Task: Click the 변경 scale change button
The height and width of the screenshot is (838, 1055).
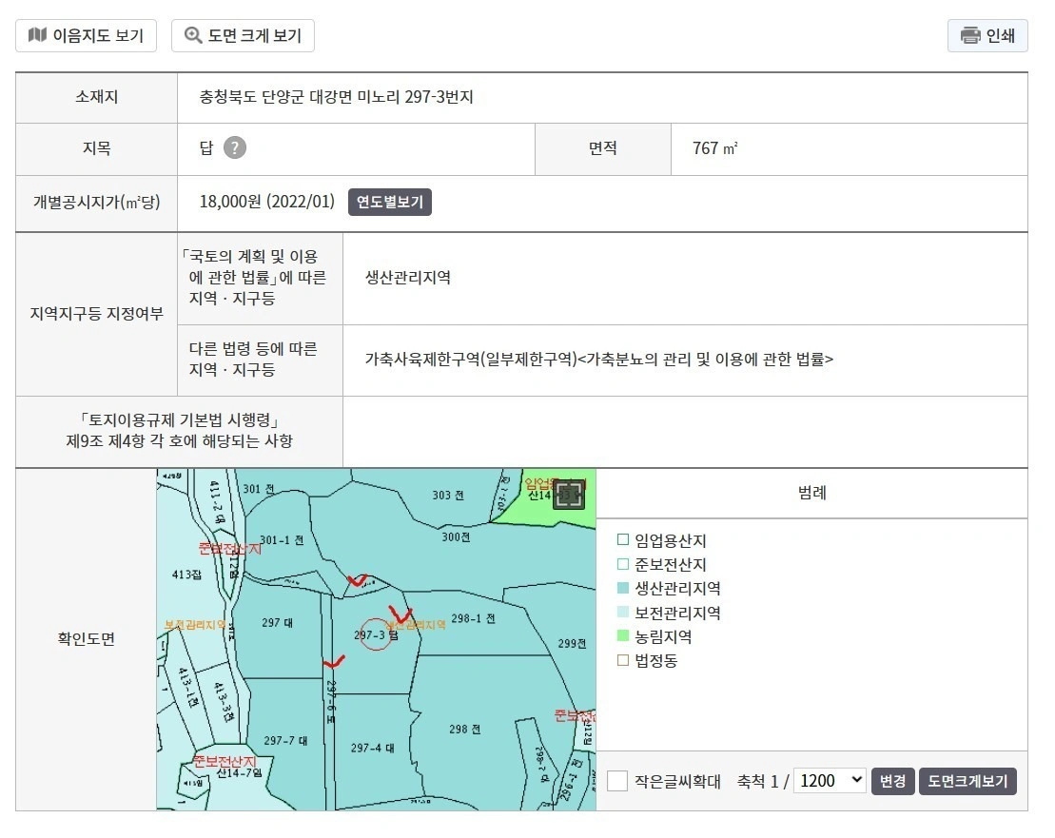Action: [x=893, y=781]
